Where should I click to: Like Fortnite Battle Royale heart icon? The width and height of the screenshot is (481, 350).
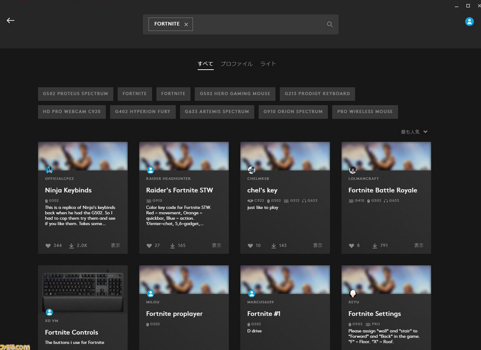click(x=351, y=245)
